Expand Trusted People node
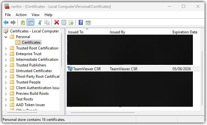Image resolution: width=207 pixels, height=125 pixels. coord(6,82)
